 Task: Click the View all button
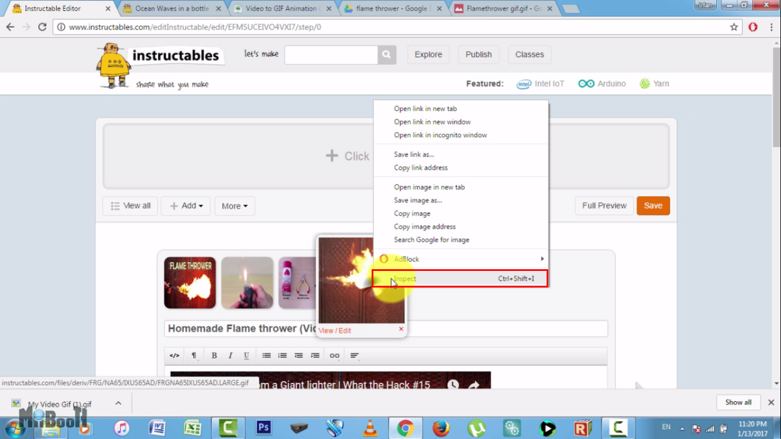[x=131, y=206]
